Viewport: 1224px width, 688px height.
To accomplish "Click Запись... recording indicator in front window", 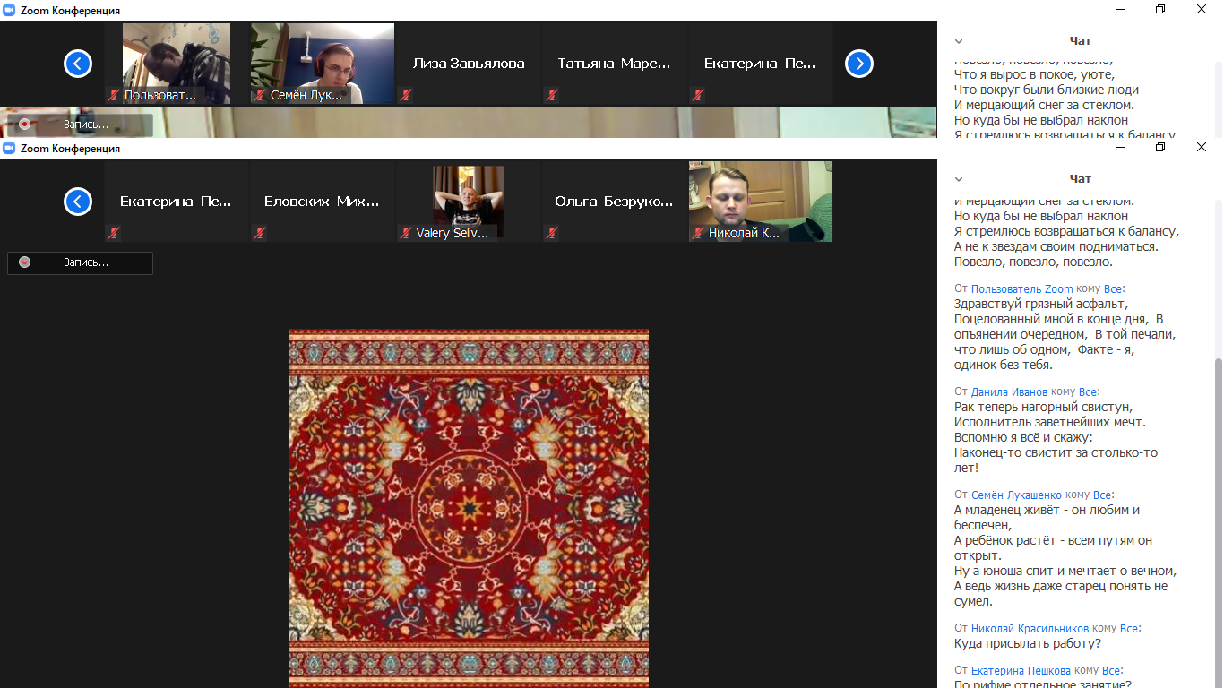I will (80, 262).
